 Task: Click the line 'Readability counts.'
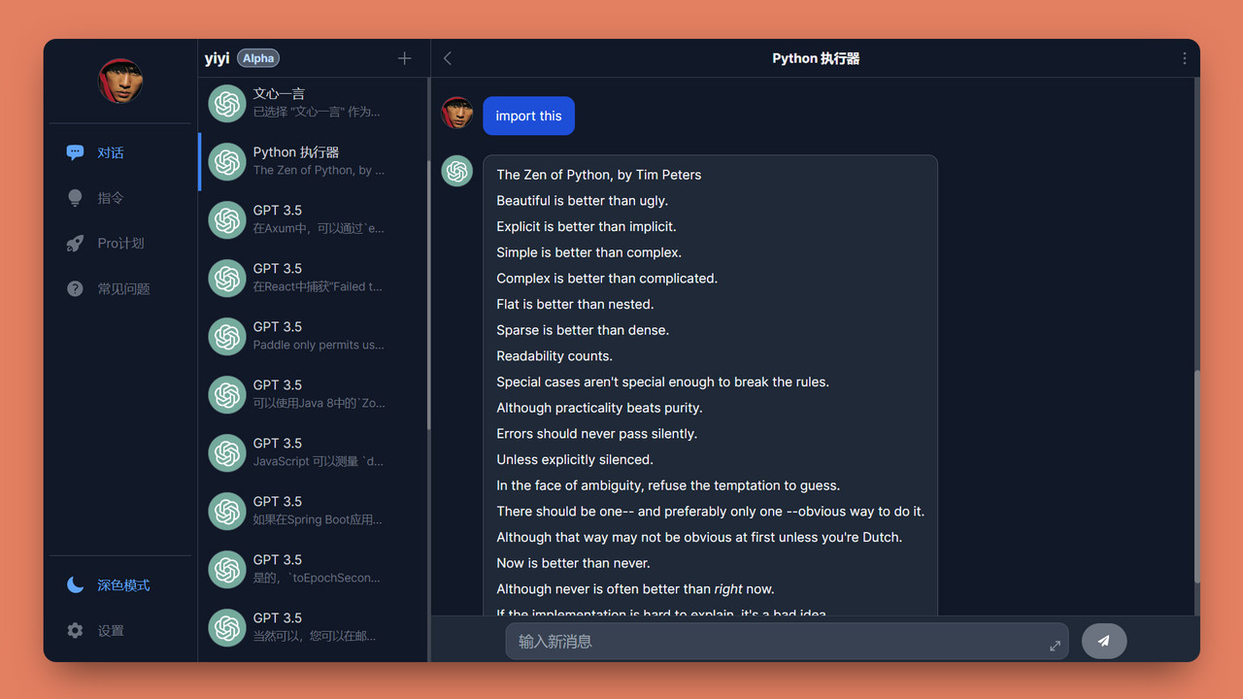pos(554,355)
